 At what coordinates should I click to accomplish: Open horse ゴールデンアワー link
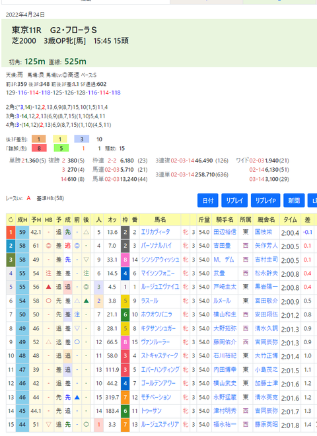click(x=158, y=383)
